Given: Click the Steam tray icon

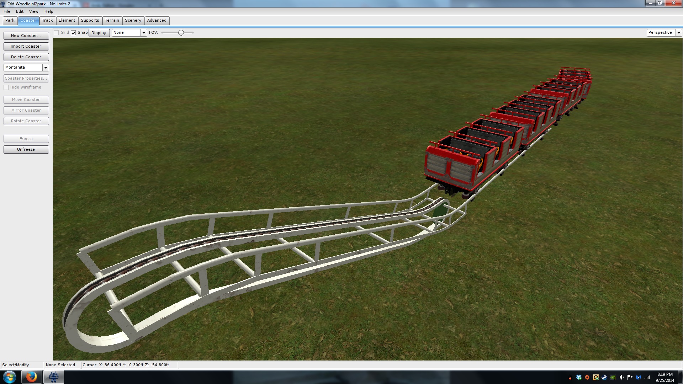Looking at the screenshot, I should pyautogui.click(x=604, y=377).
